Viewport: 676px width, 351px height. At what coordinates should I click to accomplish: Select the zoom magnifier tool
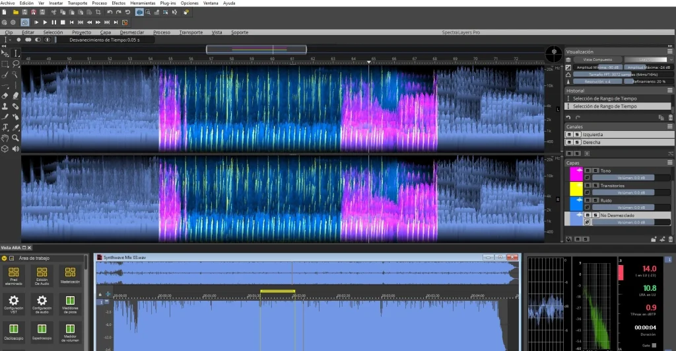[x=16, y=138]
